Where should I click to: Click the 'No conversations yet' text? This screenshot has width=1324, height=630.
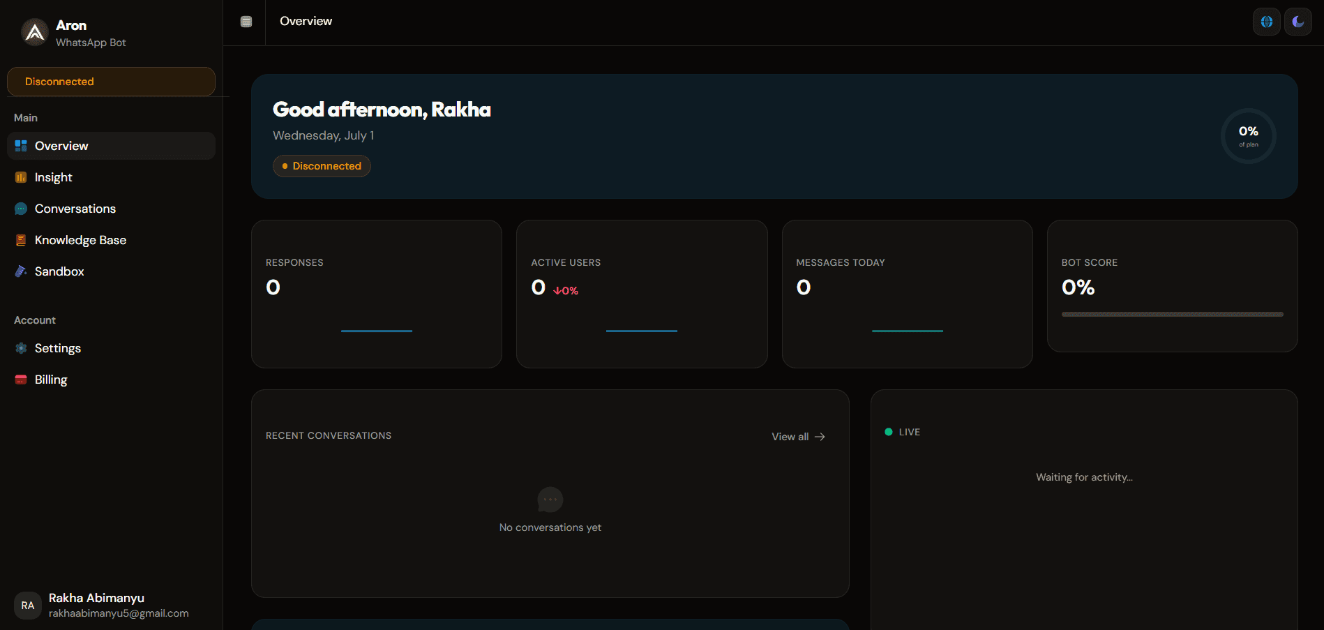point(550,527)
